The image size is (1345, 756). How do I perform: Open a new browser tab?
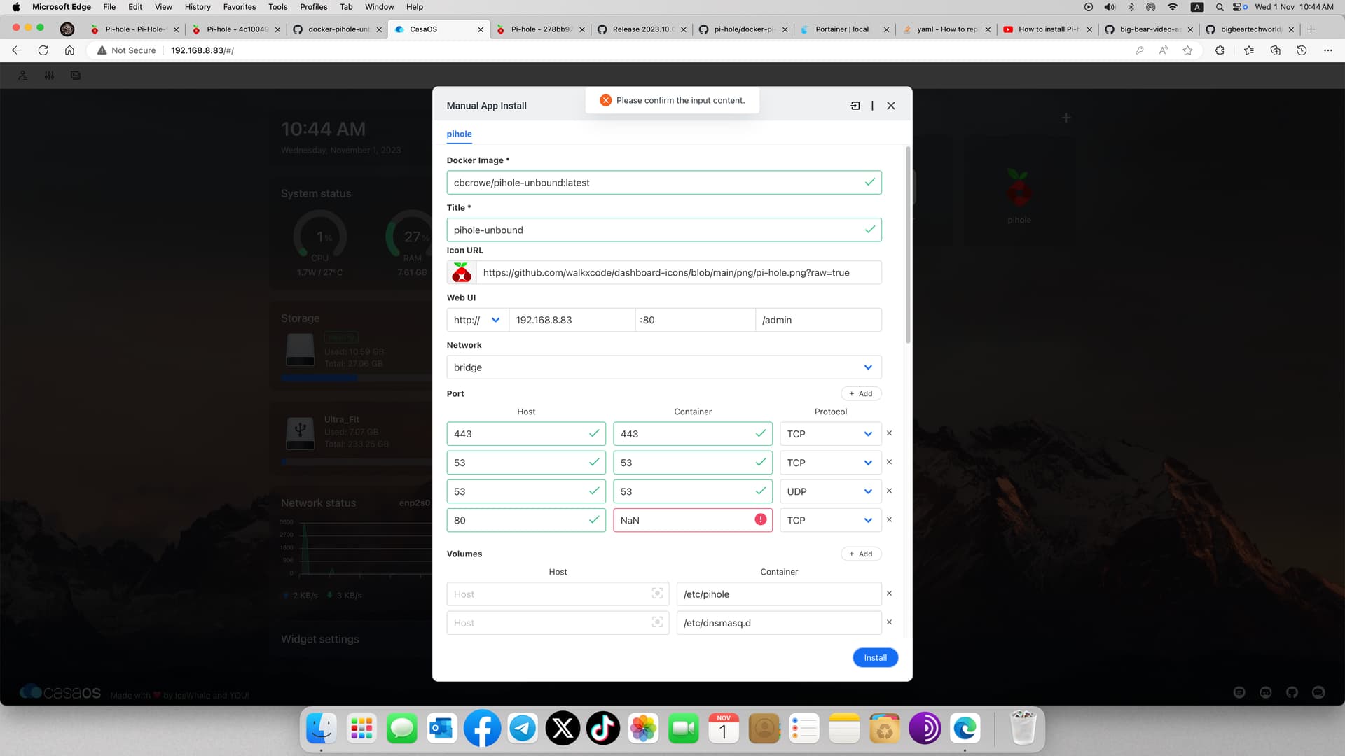1311,29
